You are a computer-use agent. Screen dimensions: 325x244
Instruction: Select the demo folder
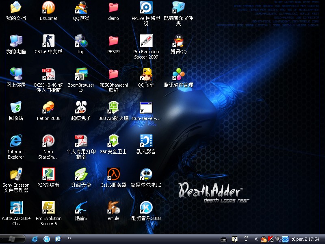113,7
